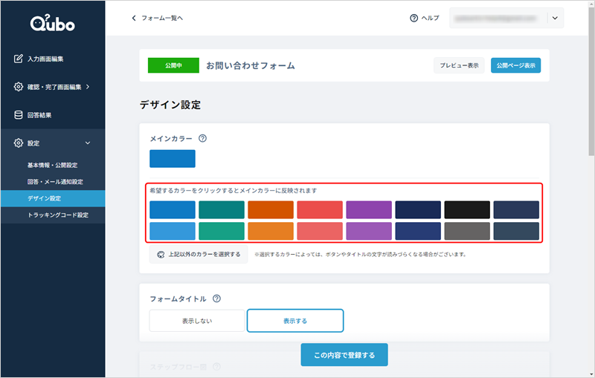Click the pencil icon for 入力画面編集
This screenshot has height=378, width=595.
pyautogui.click(x=19, y=59)
